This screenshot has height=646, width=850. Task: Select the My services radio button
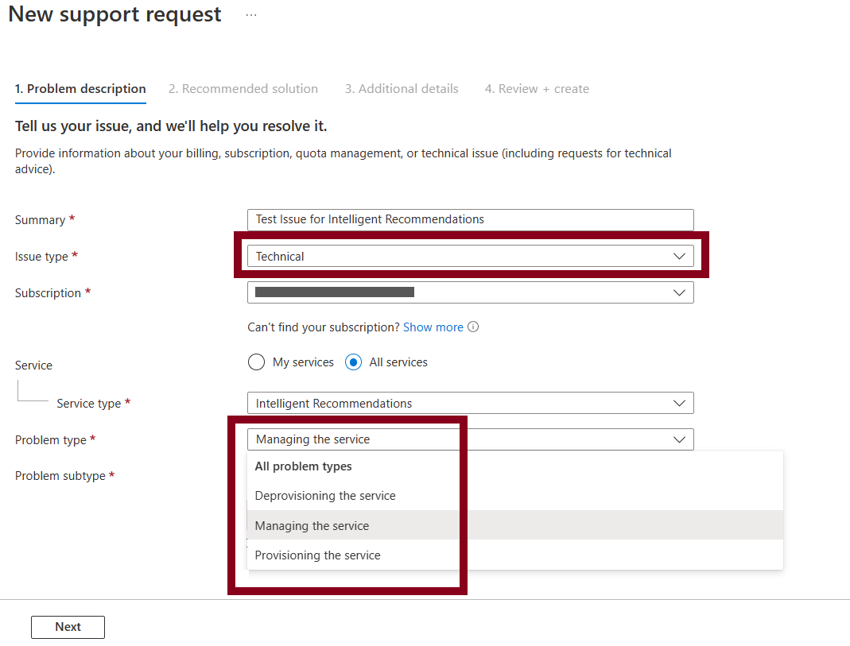coord(256,362)
